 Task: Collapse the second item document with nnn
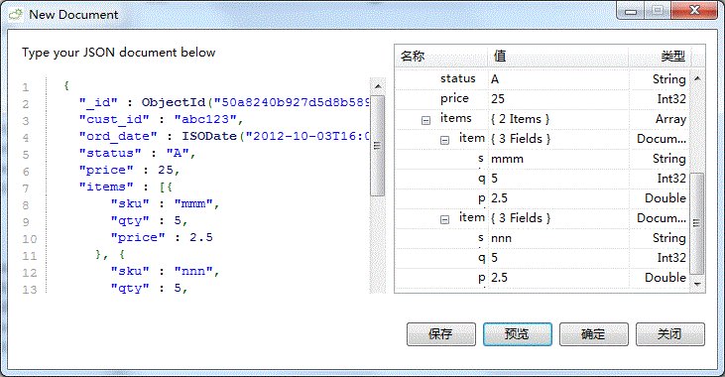(x=444, y=219)
